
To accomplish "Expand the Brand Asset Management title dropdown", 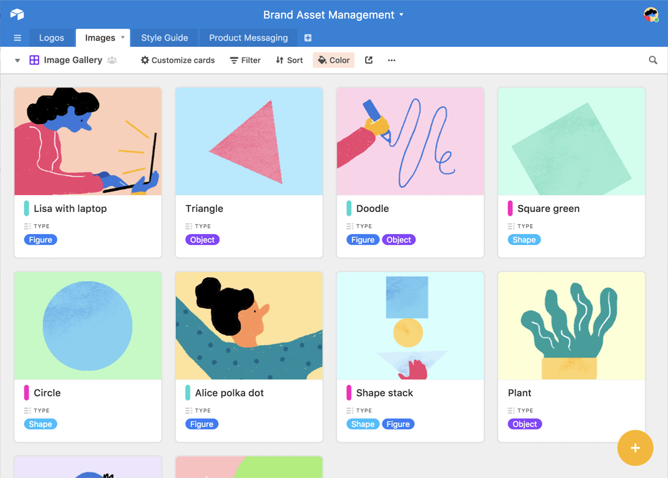I will click(401, 15).
